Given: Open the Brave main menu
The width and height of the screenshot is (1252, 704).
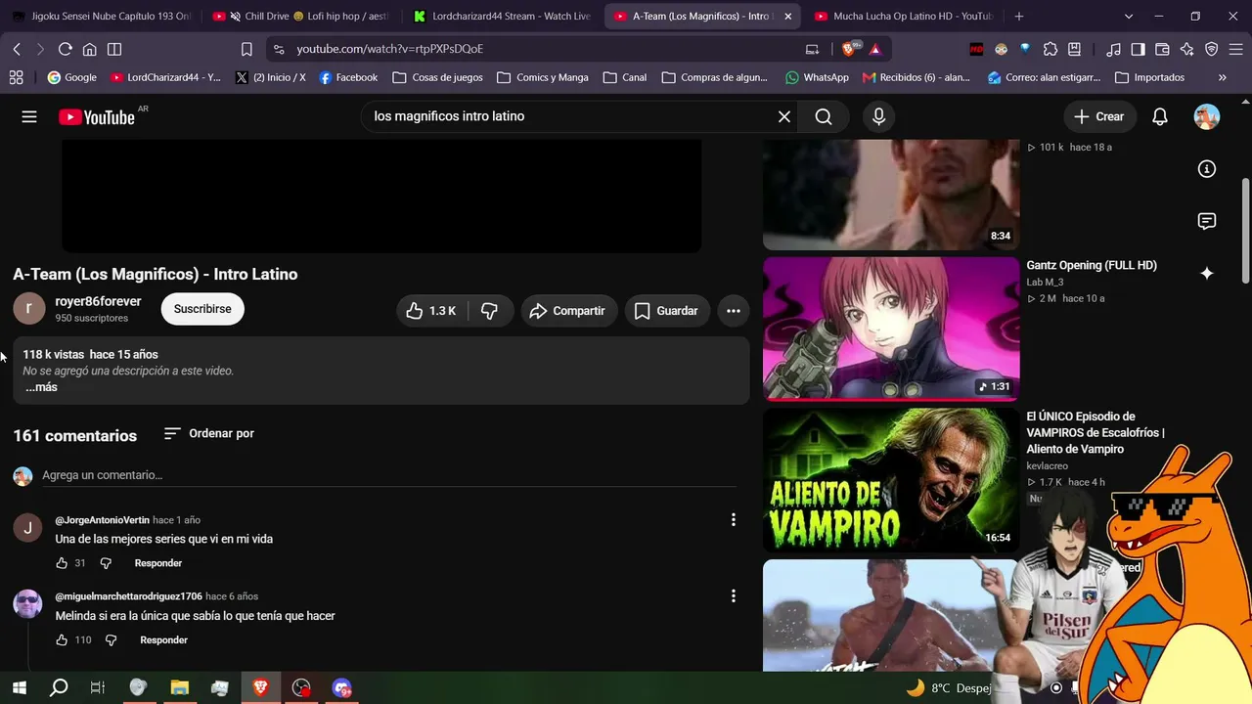Looking at the screenshot, I should [1236, 49].
